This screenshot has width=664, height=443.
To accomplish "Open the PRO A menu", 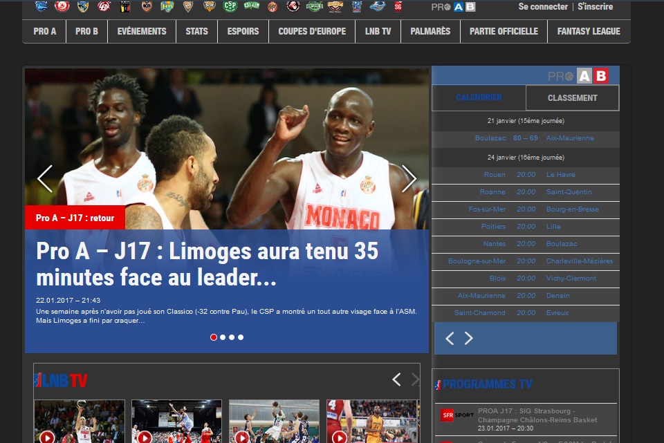I will (x=44, y=31).
